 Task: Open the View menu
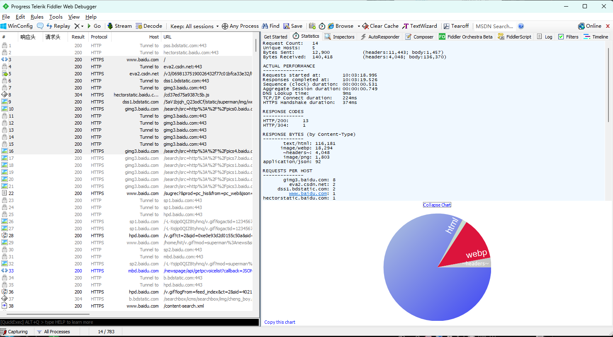click(x=74, y=17)
